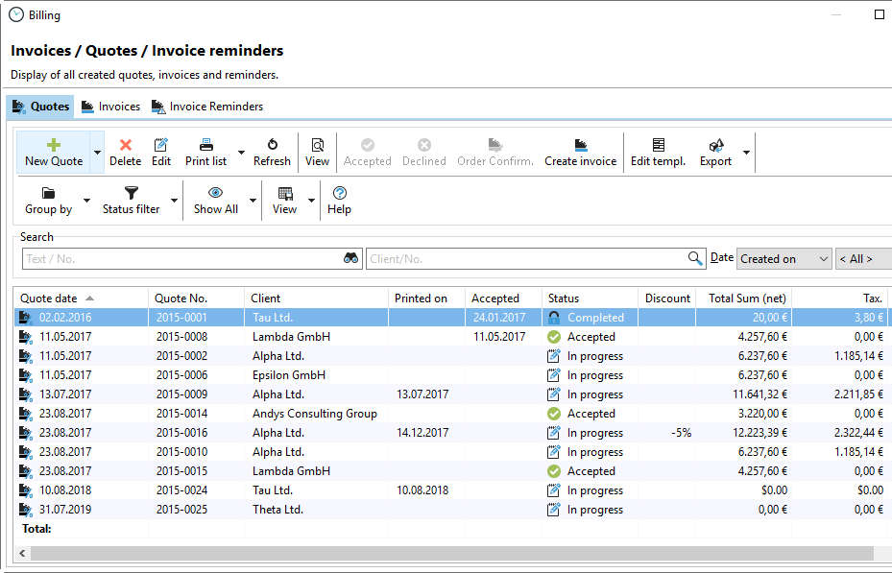Viewport: 892px width, 573px height.
Task: Switch to the Invoices tab
Action: pyautogui.click(x=111, y=107)
